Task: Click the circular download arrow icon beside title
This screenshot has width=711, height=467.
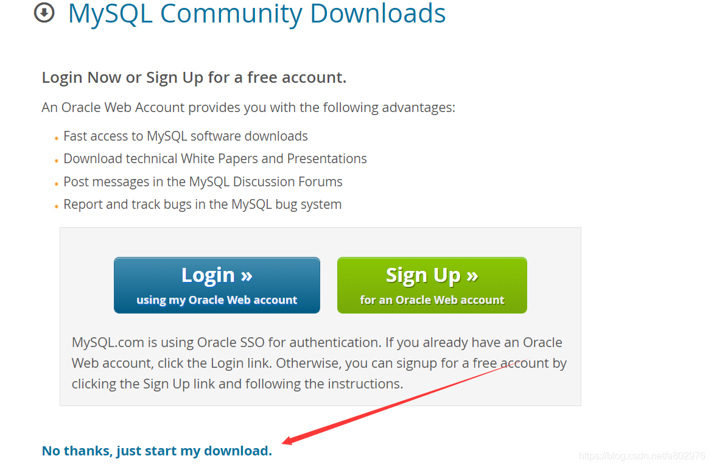Action: (44, 12)
